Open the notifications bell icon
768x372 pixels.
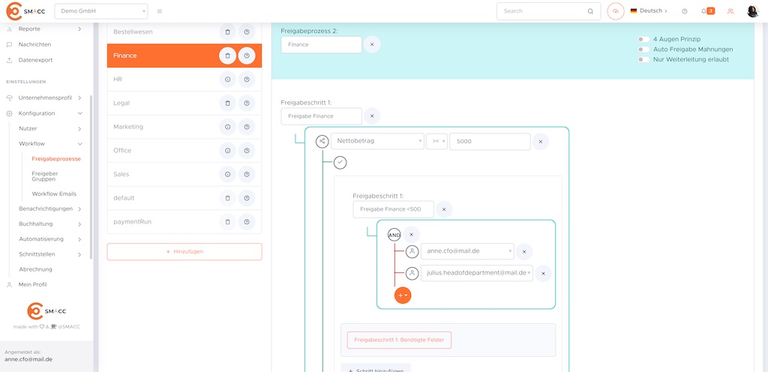pyautogui.click(x=703, y=11)
